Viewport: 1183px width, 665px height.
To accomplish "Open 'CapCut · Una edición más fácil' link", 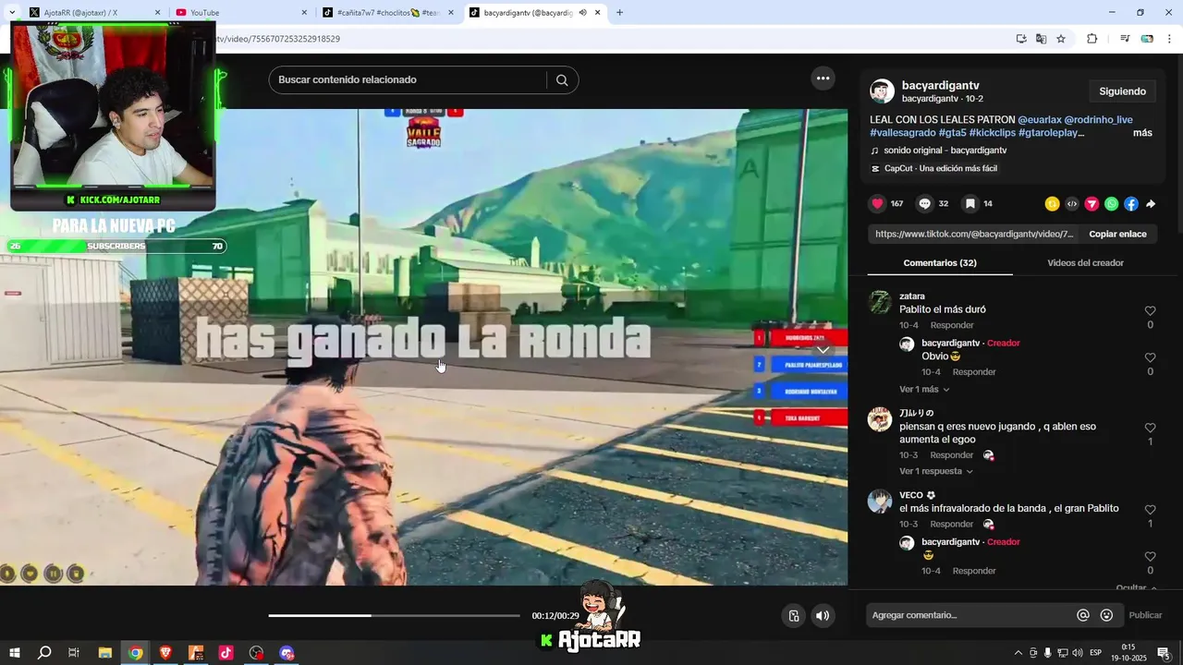I will 933,169.
